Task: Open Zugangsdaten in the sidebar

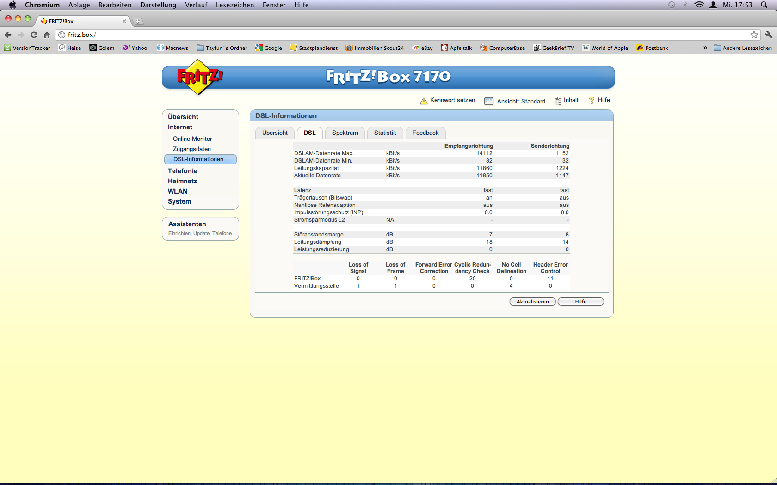Action: (192, 149)
